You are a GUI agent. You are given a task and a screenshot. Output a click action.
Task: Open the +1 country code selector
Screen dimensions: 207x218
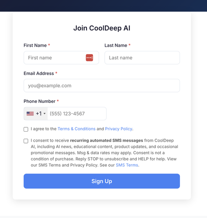[x=36, y=114]
